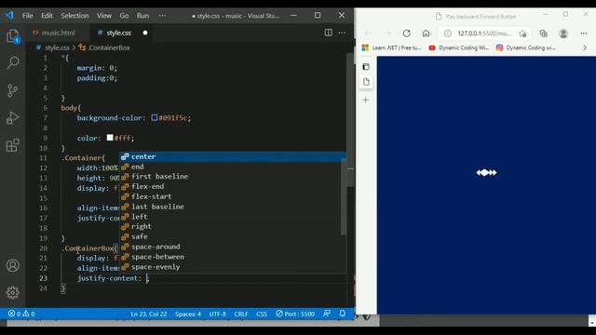Reload the page in browser
The width and height of the screenshot is (596, 335).
(x=407, y=33)
